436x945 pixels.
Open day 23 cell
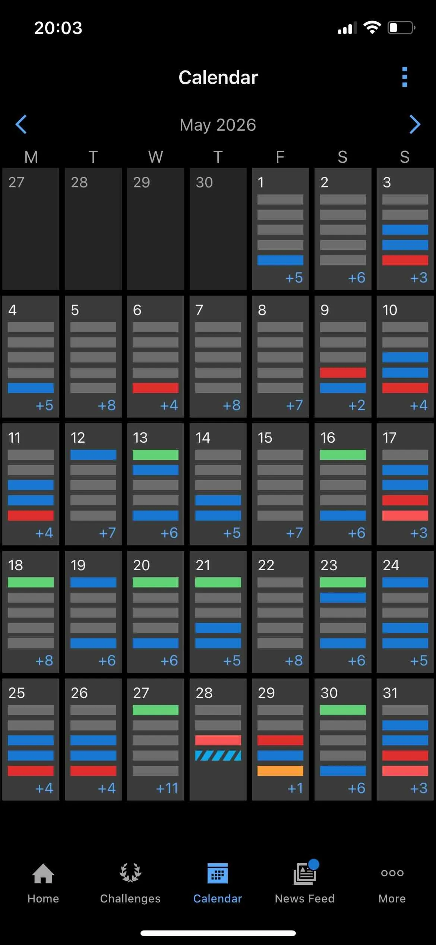coord(343,612)
